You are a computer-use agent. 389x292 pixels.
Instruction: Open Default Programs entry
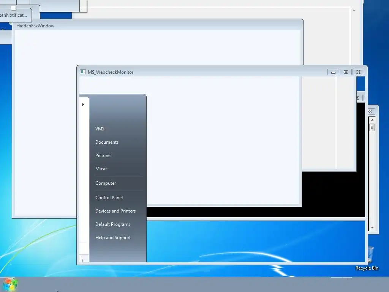(x=112, y=224)
